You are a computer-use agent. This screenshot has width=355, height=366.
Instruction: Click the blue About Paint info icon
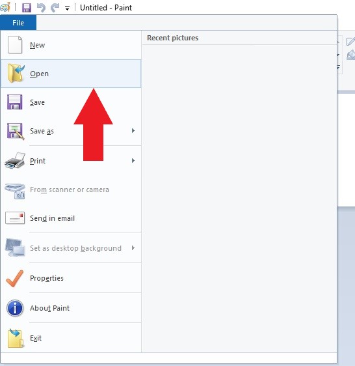pos(15,308)
